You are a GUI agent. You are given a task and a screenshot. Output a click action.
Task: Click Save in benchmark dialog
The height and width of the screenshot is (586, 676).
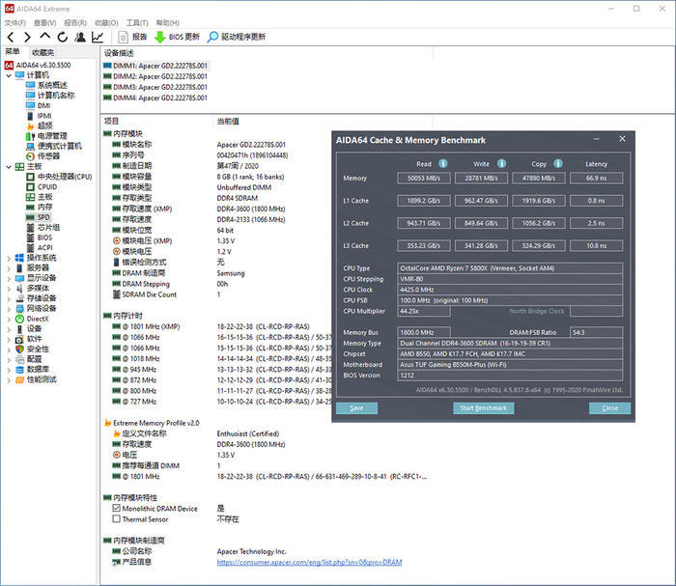pyautogui.click(x=356, y=408)
